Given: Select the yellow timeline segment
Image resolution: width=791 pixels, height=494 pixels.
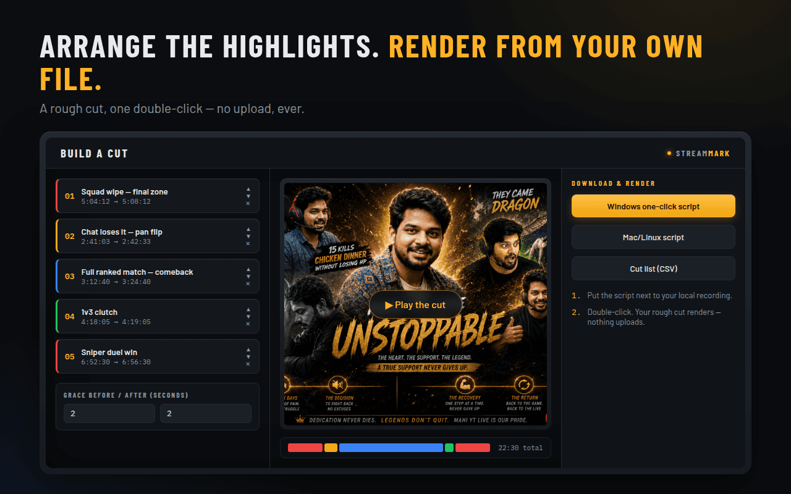Looking at the screenshot, I should coord(331,448).
